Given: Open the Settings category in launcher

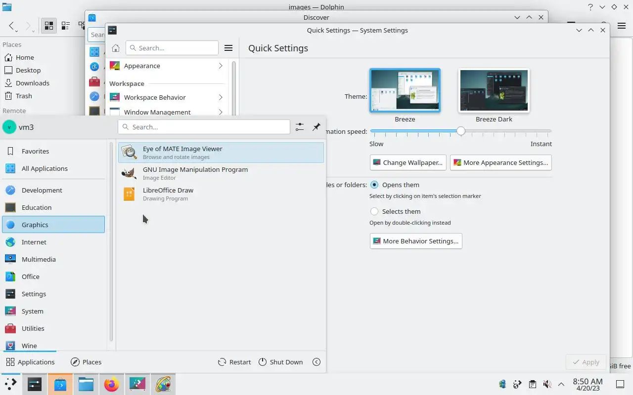Looking at the screenshot, I should (x=53, y=294).
